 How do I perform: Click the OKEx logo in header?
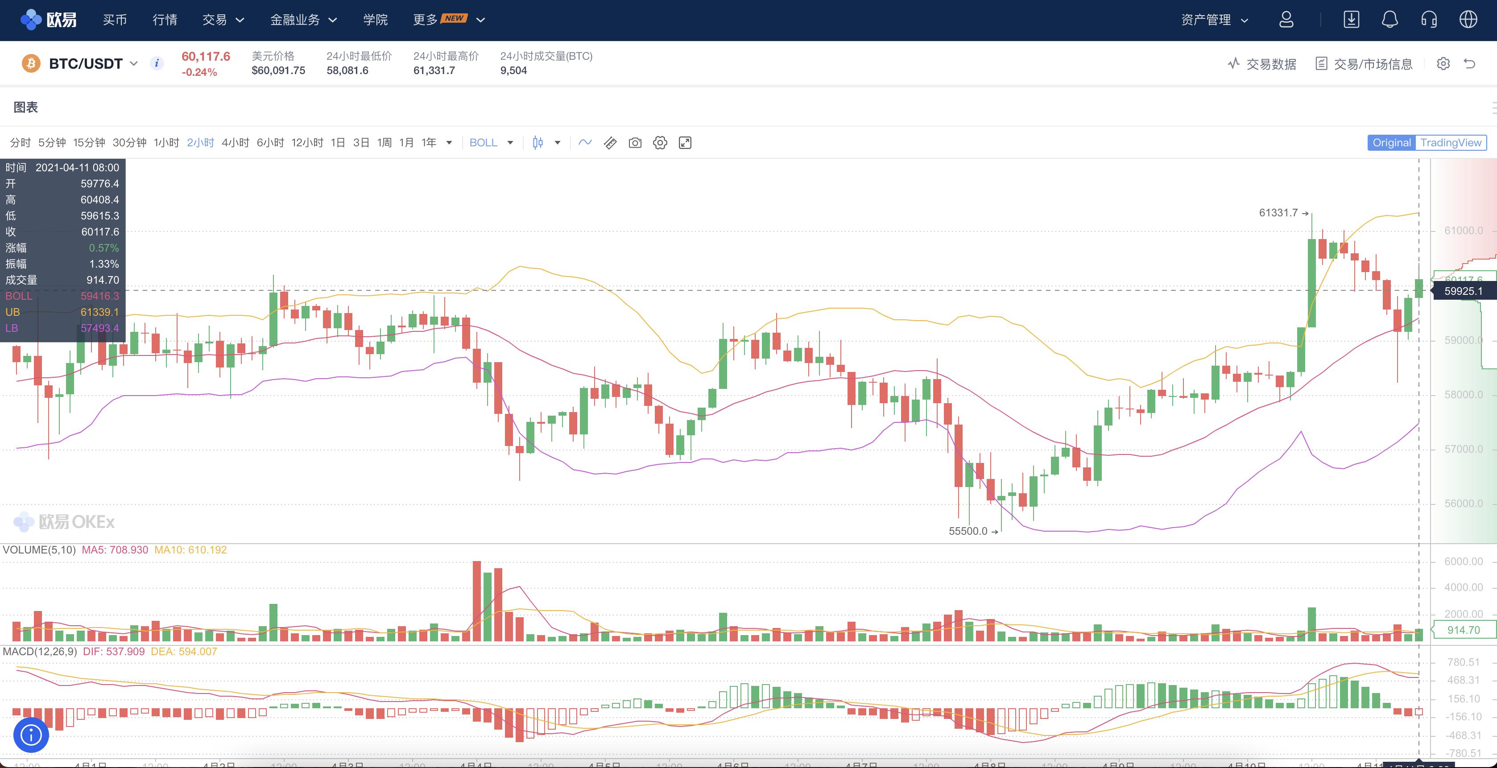(x=49, y=20)
